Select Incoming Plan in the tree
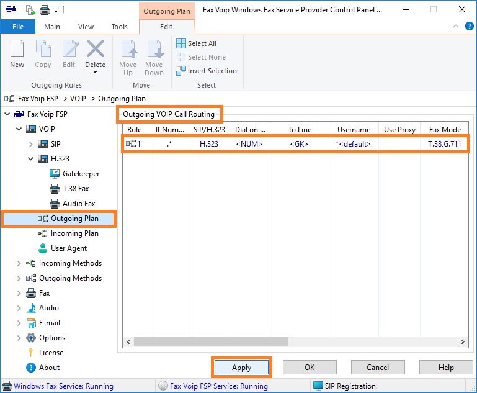The width and height of the screenshot is (477, 393). [x=68, y=233]
